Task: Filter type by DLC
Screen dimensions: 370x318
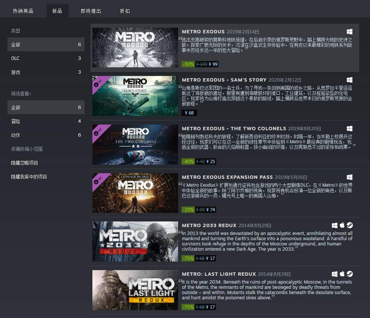Action: [x=46, y=58]
